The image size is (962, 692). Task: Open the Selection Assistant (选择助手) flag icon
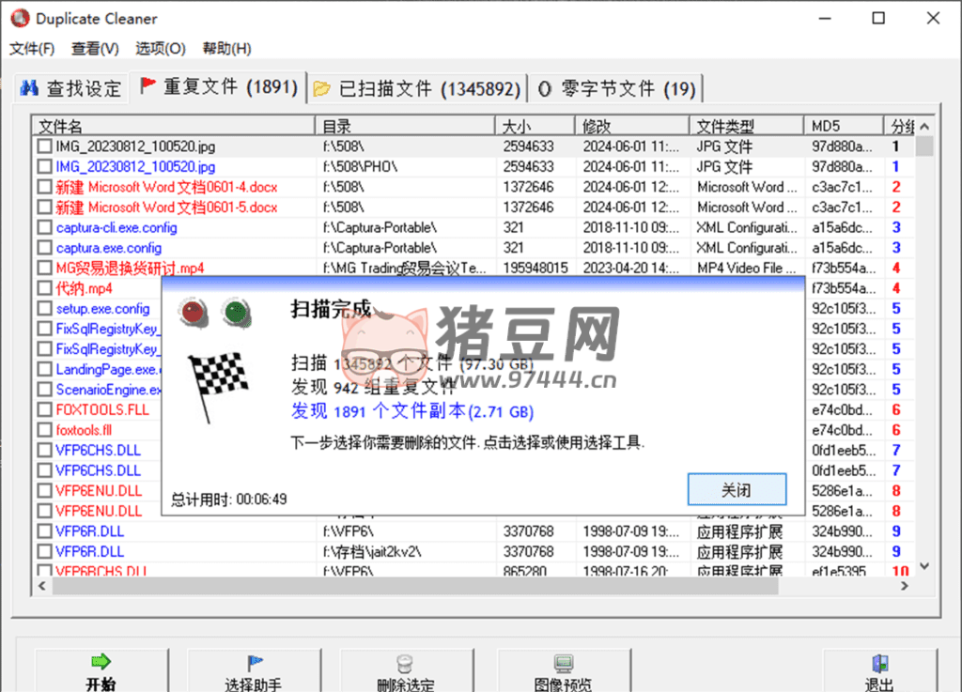[254, 663]
